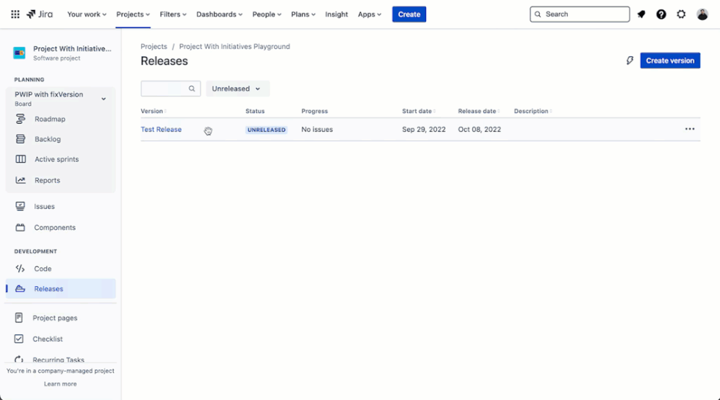Go to Active sprints in the sidebar
Screen dimensions: 720x400
click(56, 159)
